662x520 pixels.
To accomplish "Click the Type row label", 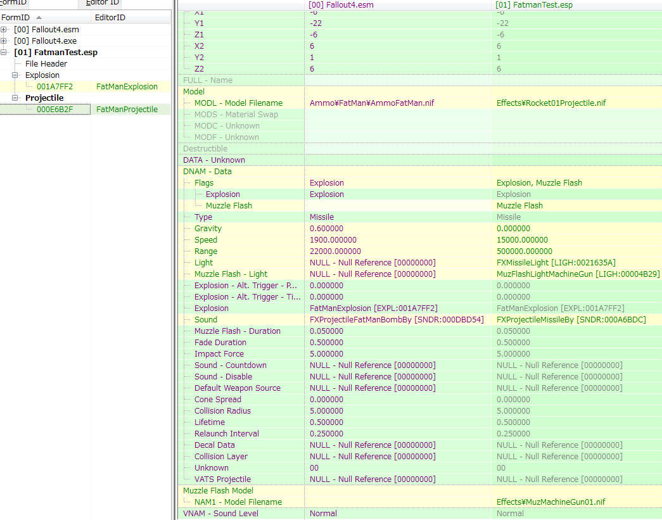I will (203, 217).
